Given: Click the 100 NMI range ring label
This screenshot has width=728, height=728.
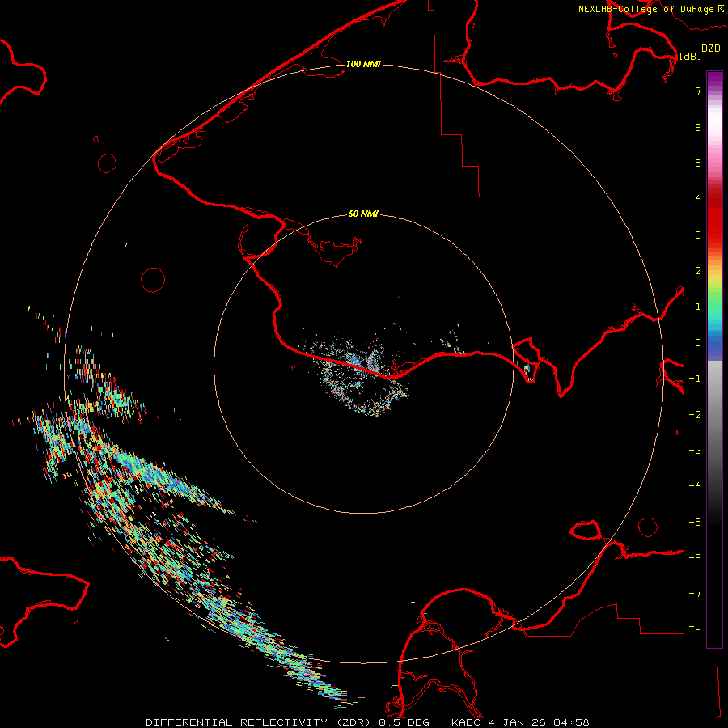Looking at the screenshot, I should tap(363, 64).
